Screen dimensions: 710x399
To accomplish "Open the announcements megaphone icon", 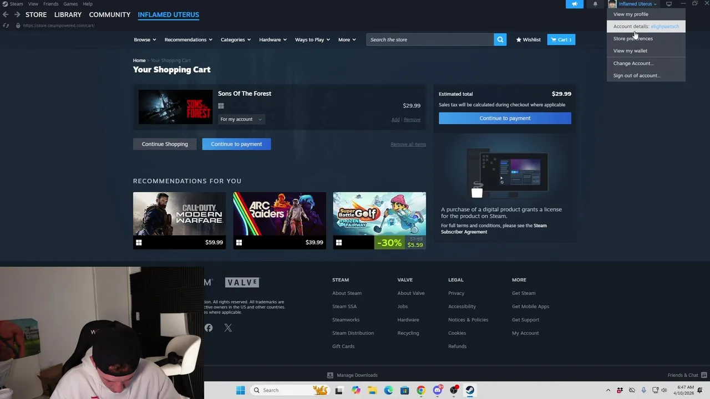I will (574, 4).
